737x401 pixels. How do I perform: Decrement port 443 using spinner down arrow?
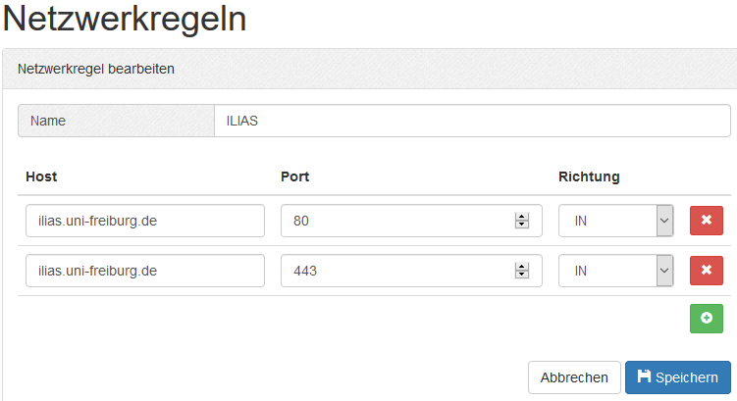[521, 275]
